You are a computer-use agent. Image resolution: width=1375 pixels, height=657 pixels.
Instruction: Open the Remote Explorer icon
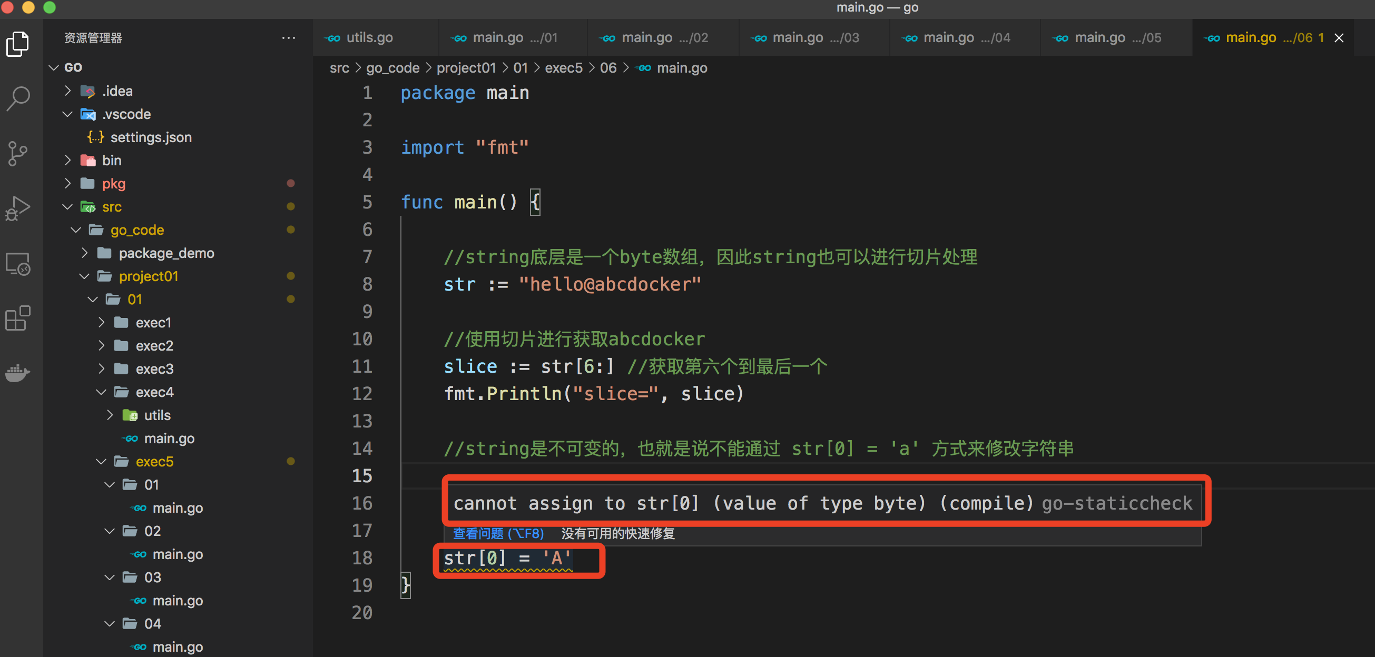(18, 263)
